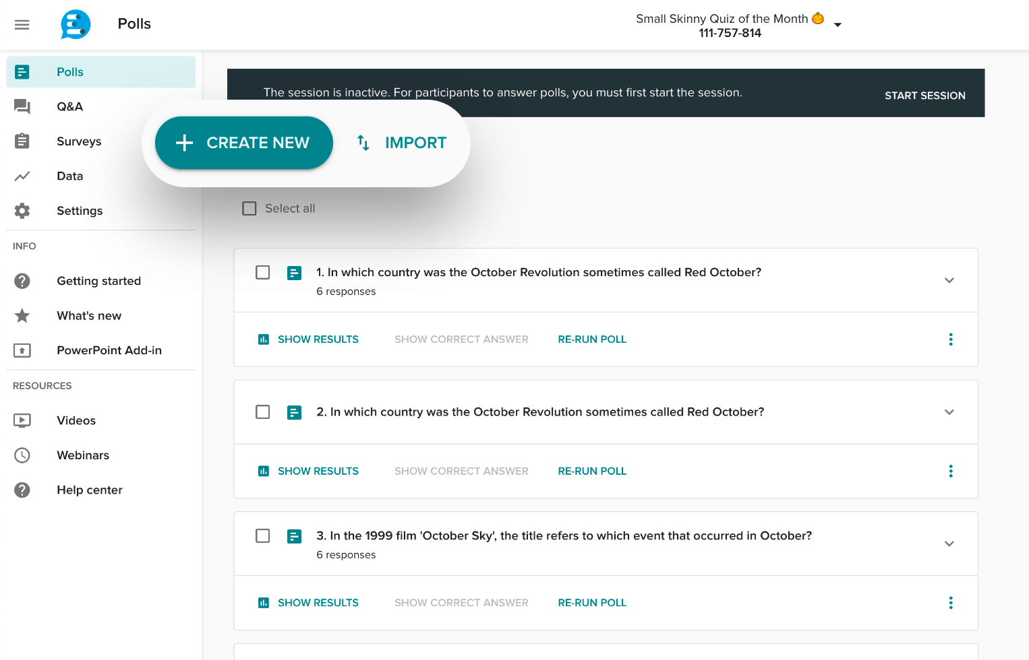This screenshot has height=660, width=1029.
Task: Expand the October Sky question row
Action: (x=949, y=543)
